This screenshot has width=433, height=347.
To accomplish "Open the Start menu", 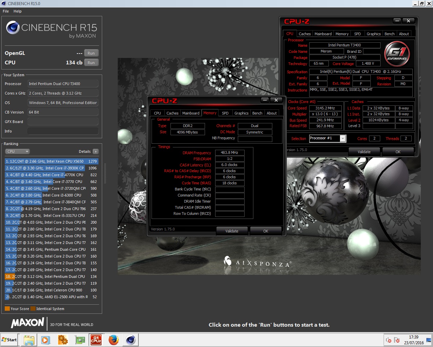I will pos(9,340).
